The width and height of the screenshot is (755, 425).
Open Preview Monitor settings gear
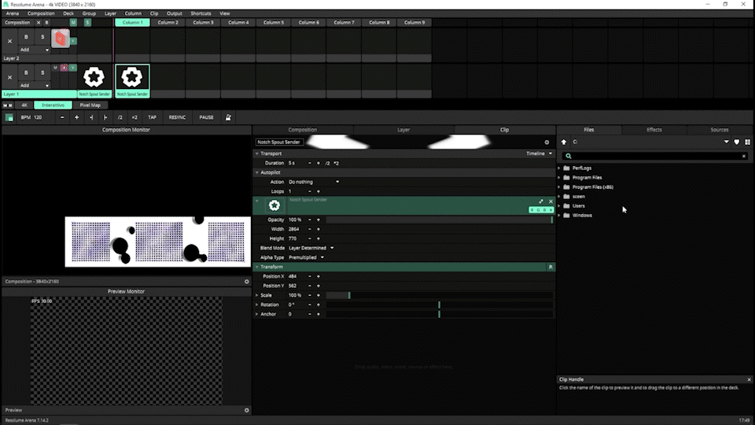[246, 410]
